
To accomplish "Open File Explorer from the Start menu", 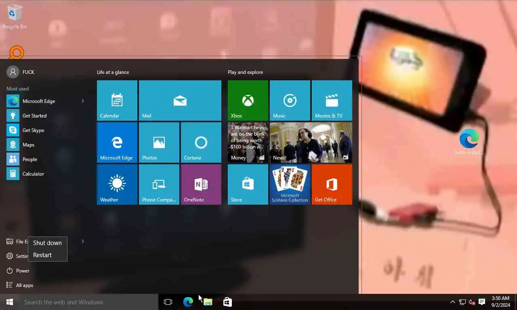I will click(x=16, y=241).
